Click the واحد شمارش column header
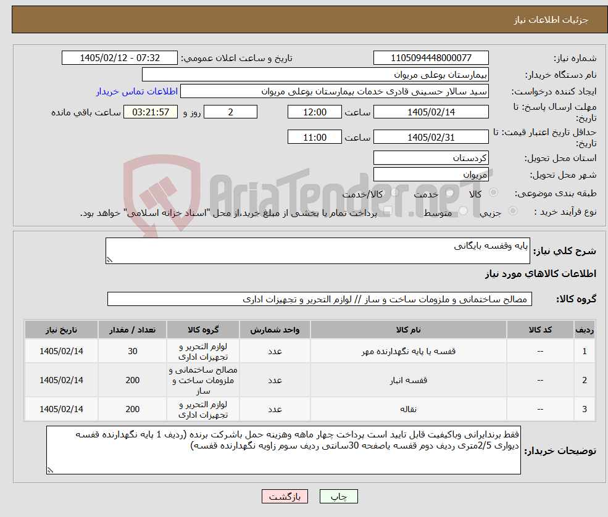The height and width of the screenshot is (517, 608). [275, 330]
